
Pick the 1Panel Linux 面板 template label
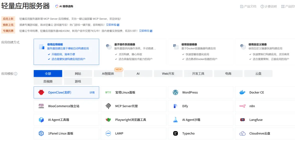(61, 134)
